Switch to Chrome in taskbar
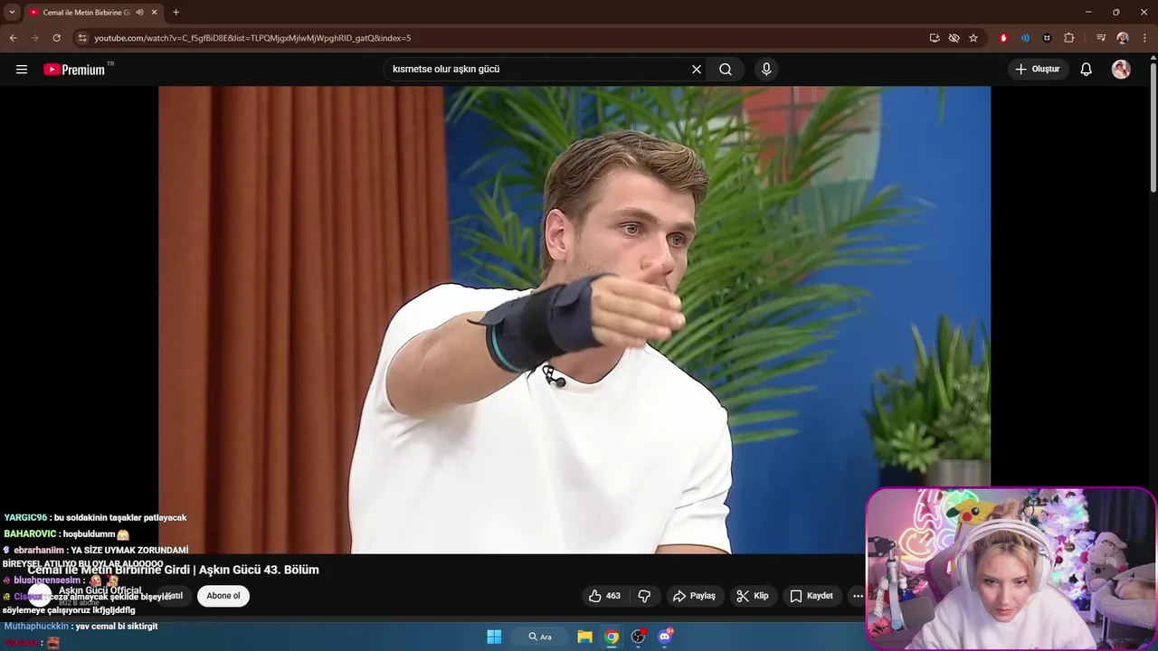 click(x=612, y=637)
